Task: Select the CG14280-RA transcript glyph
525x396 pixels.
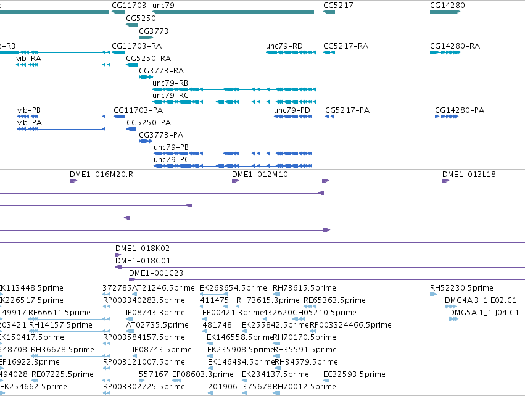Action: (x=445, y=52)
